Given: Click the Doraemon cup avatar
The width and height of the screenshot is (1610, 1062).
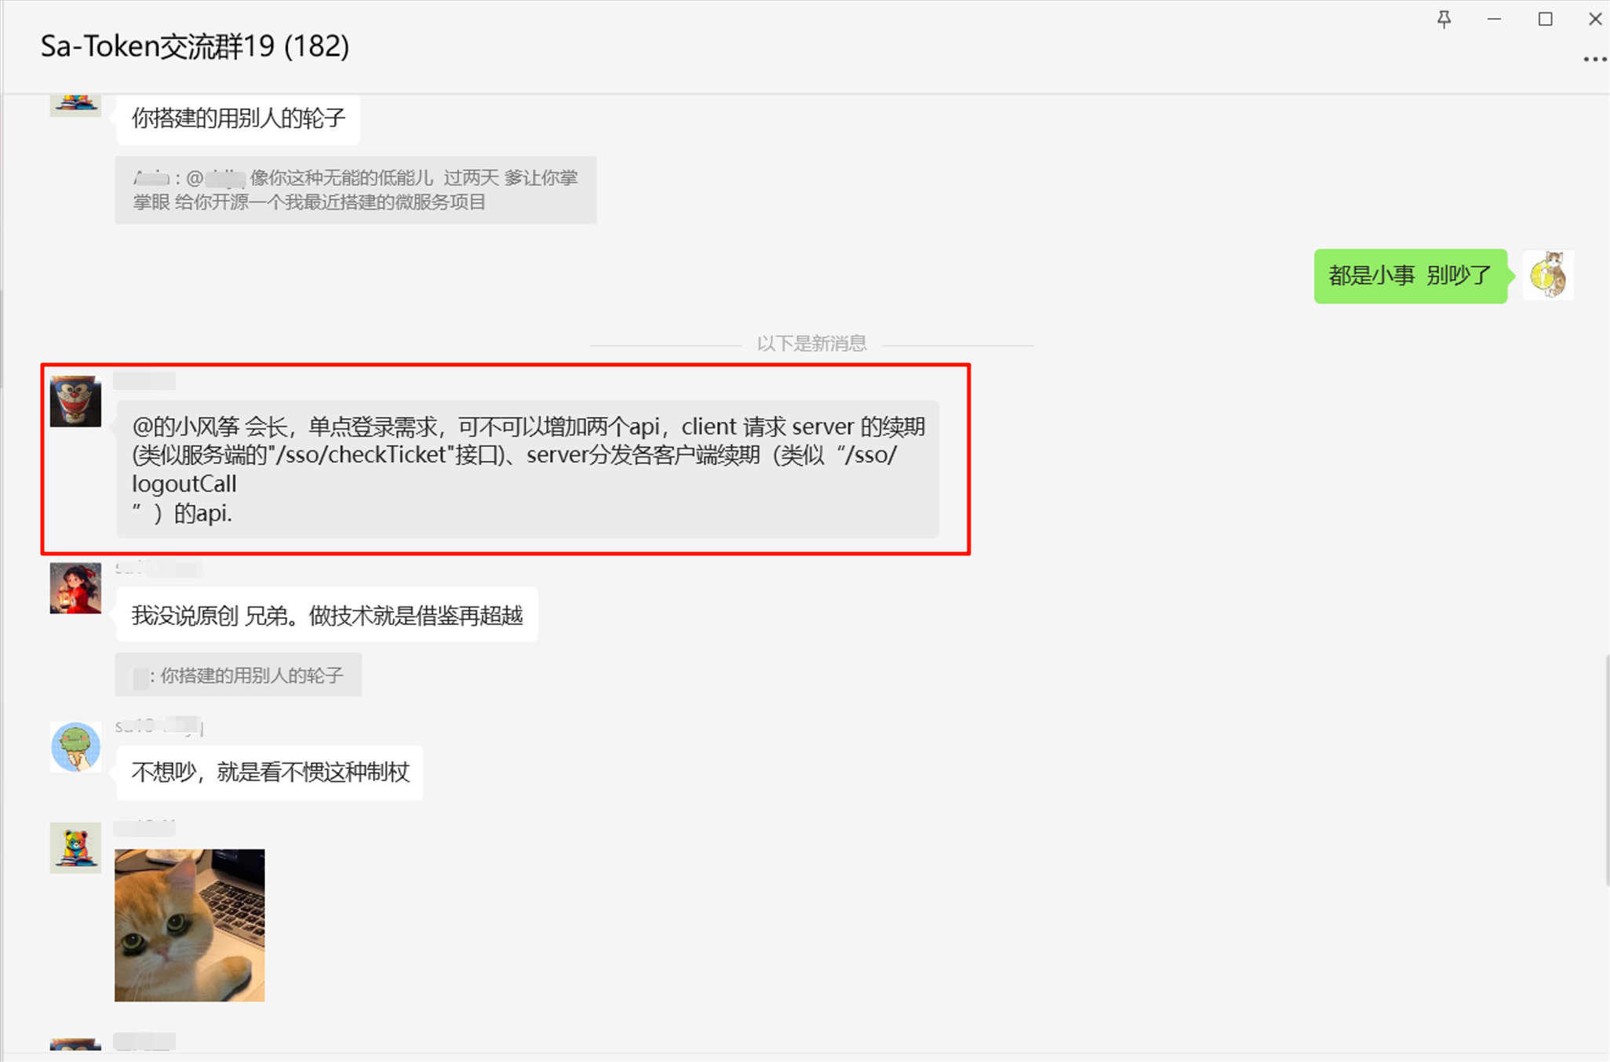Looking at the screenshot, I should [x=75, y=401].
